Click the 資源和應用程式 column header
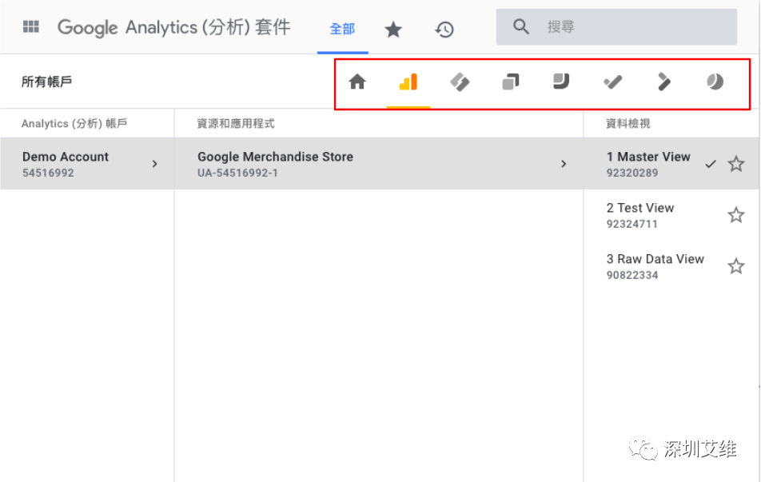Image resolution: width=761 pixels, height=482 pixels. (x=236, y=124)
